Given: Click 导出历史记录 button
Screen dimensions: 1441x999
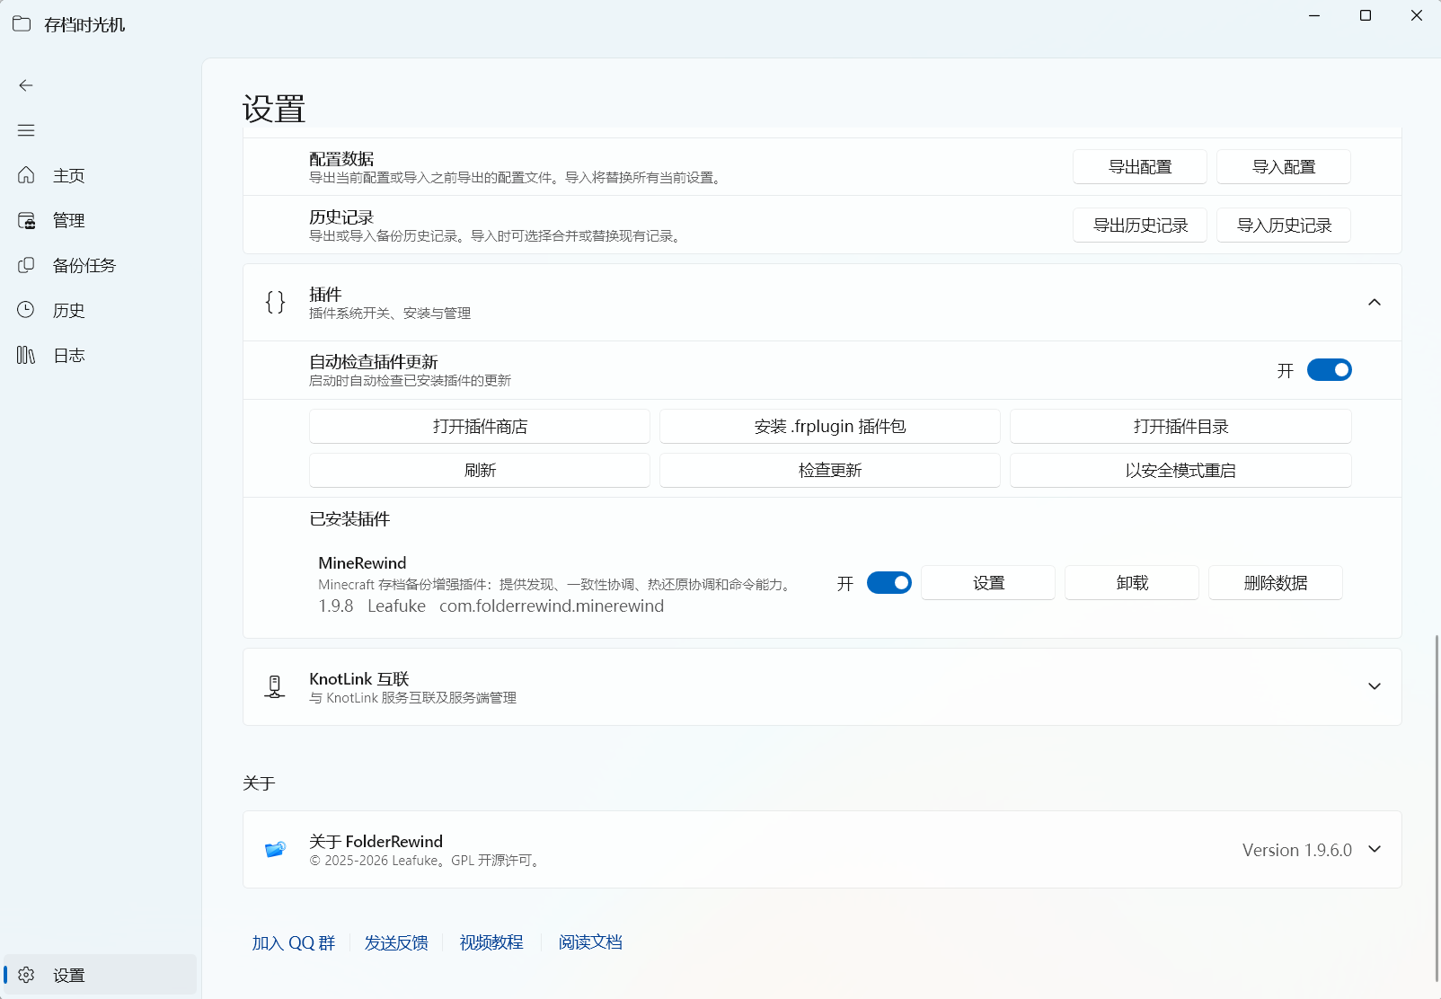Looking at the screenshot, I should click(1140, 225).
